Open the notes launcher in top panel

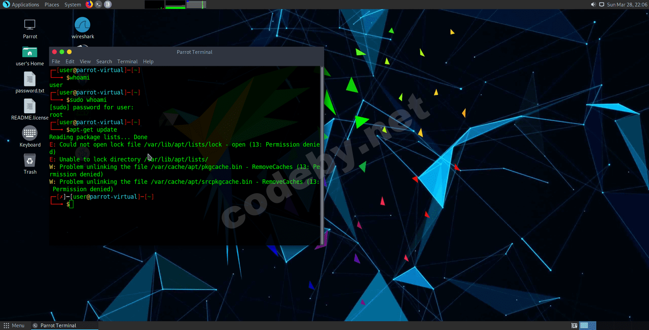107,4
